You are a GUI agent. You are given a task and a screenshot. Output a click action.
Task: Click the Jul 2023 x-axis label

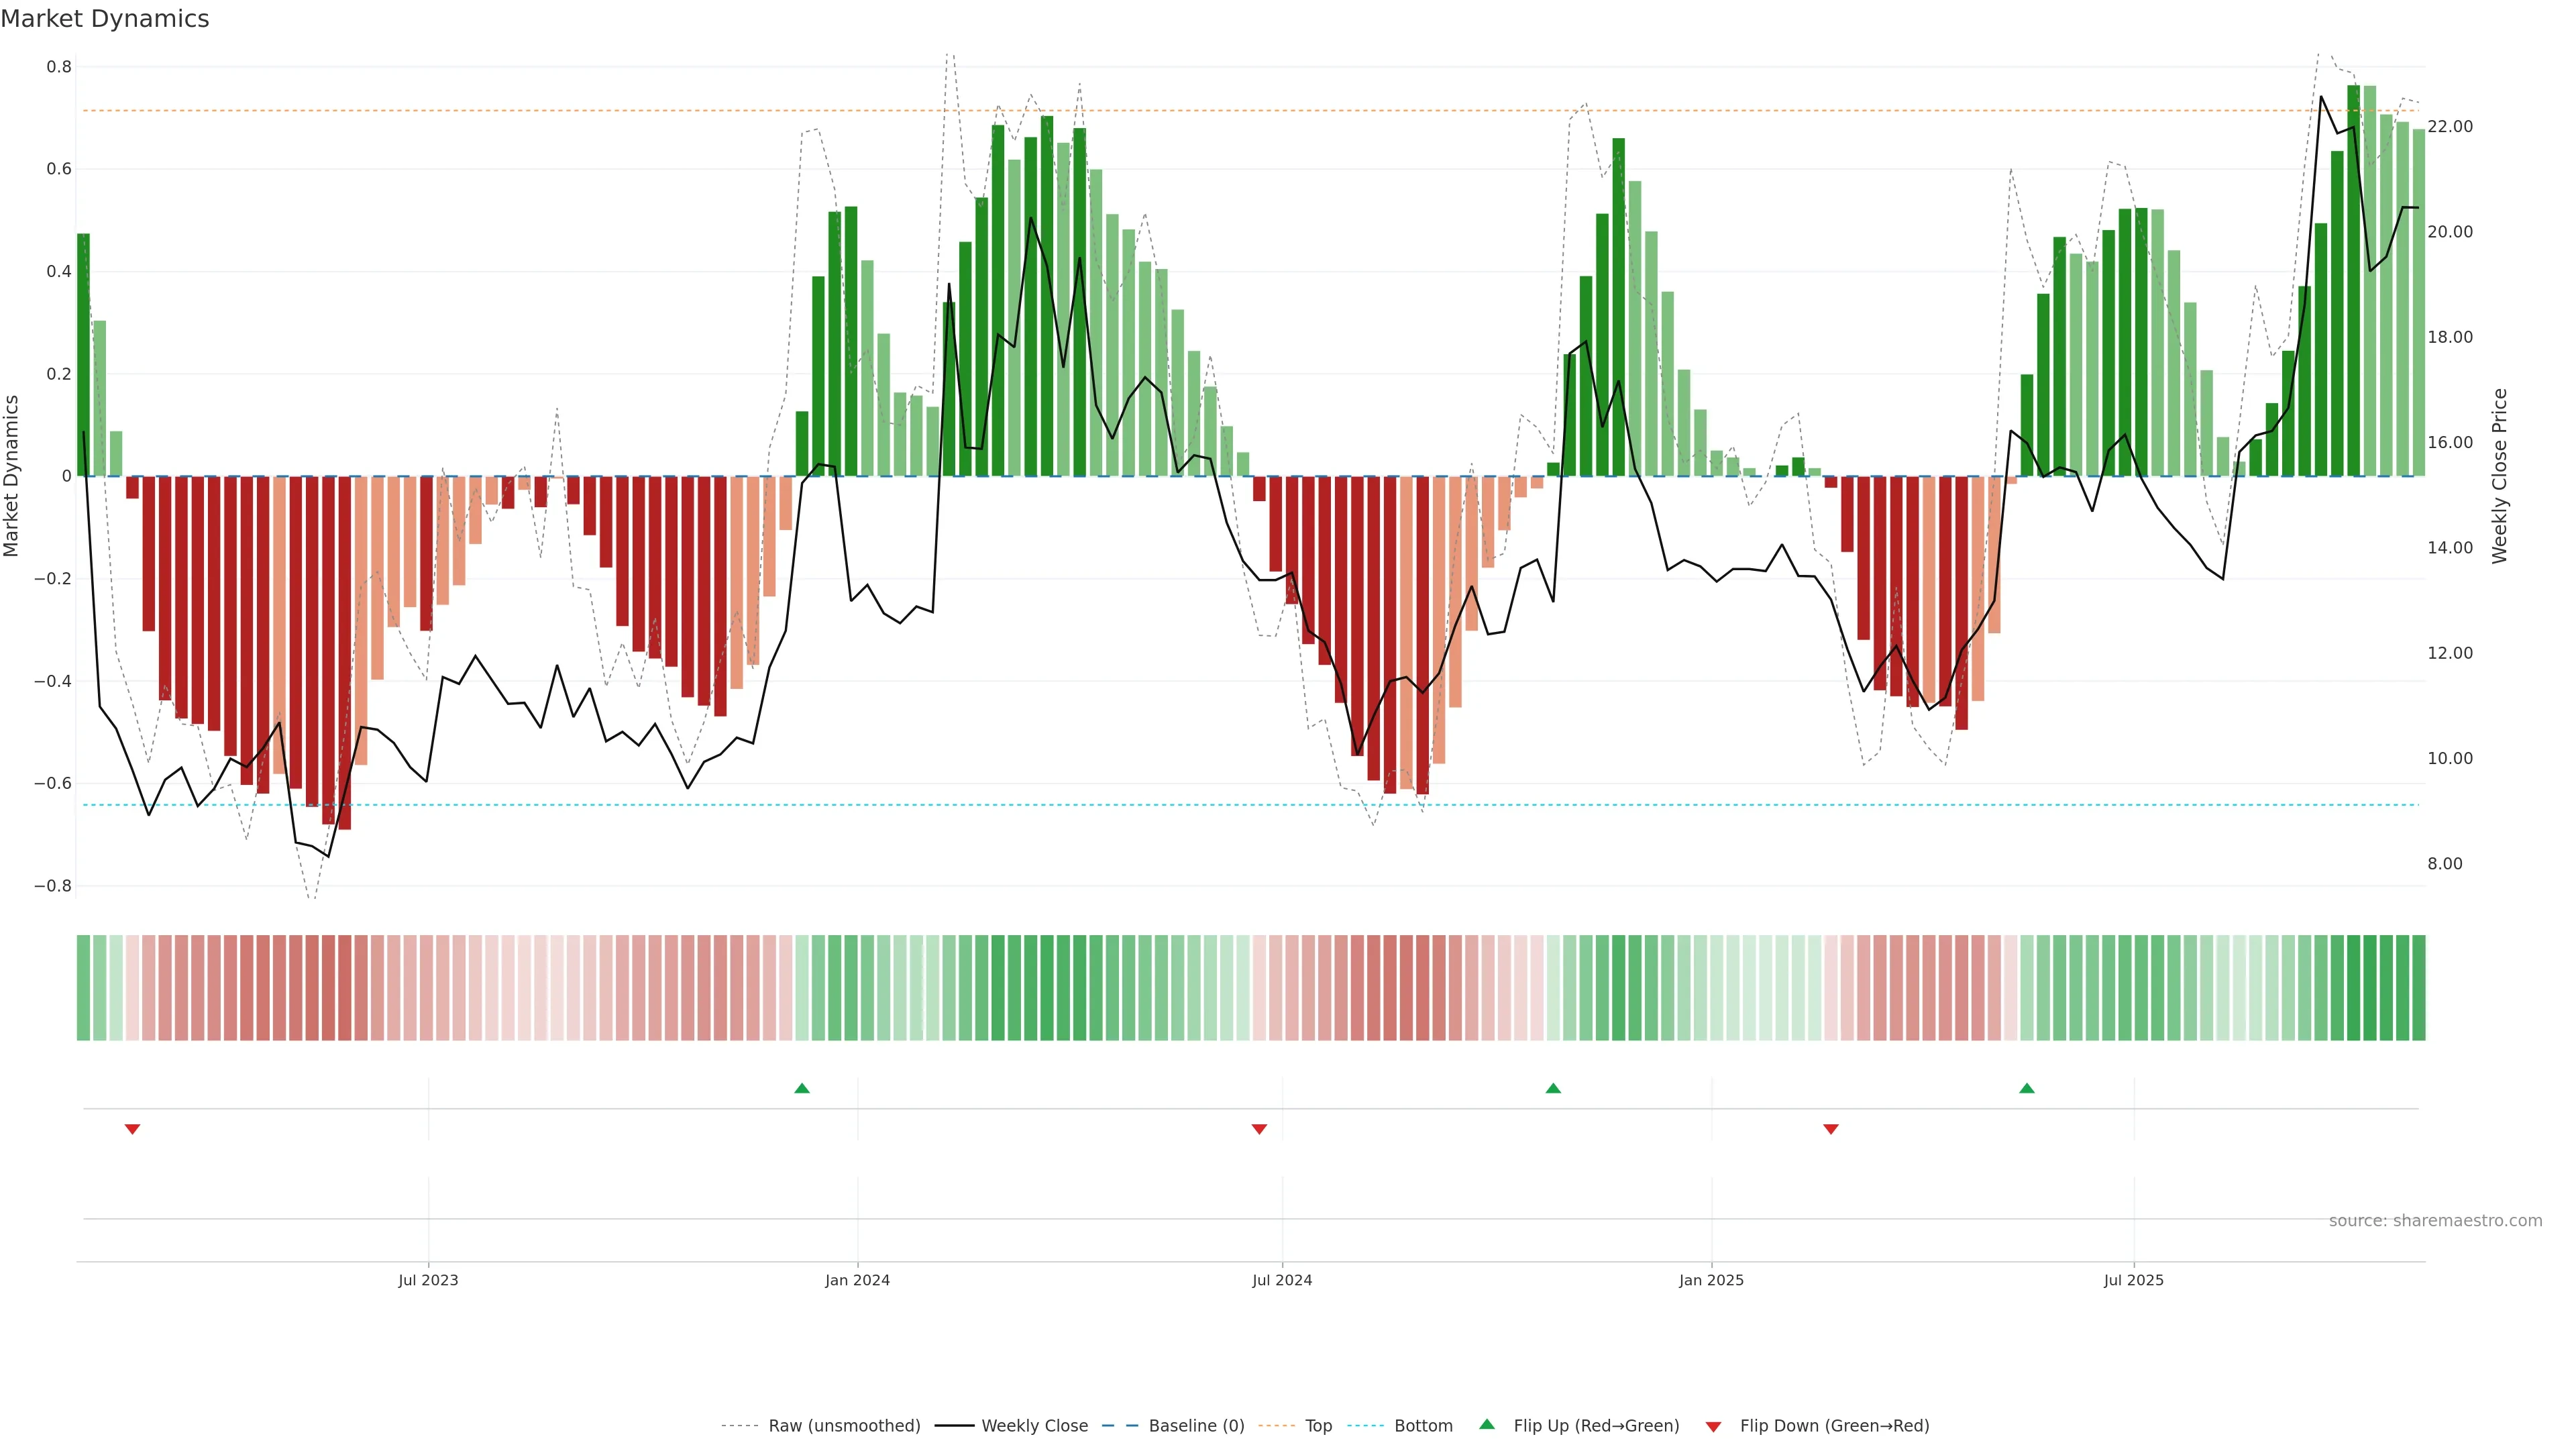point(428,1280)
